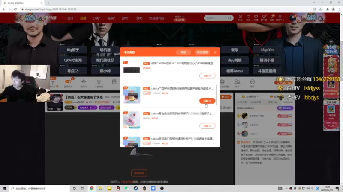343x192 pixels.
Task: Select the 零点CS streamer button
Action: 73,71
